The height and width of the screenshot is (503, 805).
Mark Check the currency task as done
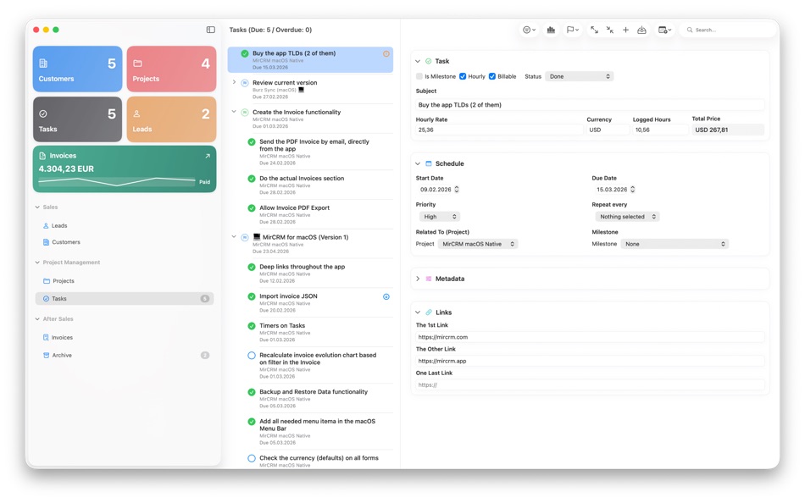(x=252, y=458)
